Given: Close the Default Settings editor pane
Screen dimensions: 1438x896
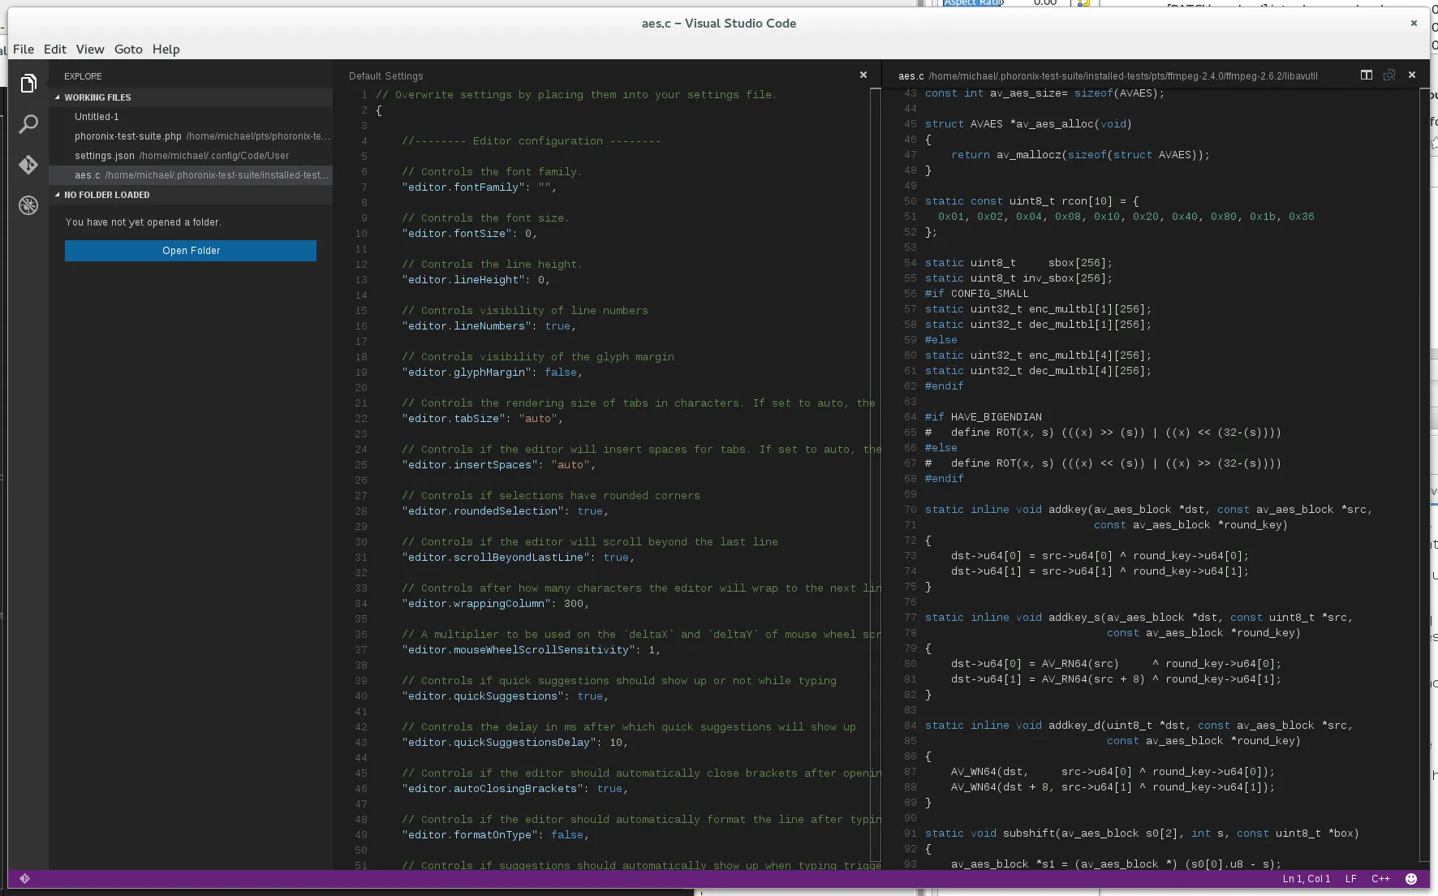Looking at the screenshot, I should click(863, 75).
